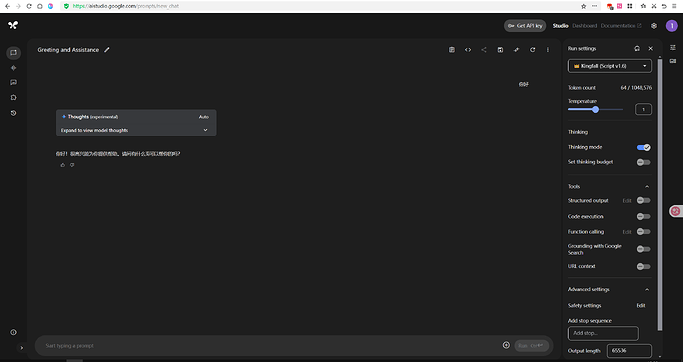Reload the page in browser
The image size is (683, 362).
pyautogui.click(x=29, y=6)
